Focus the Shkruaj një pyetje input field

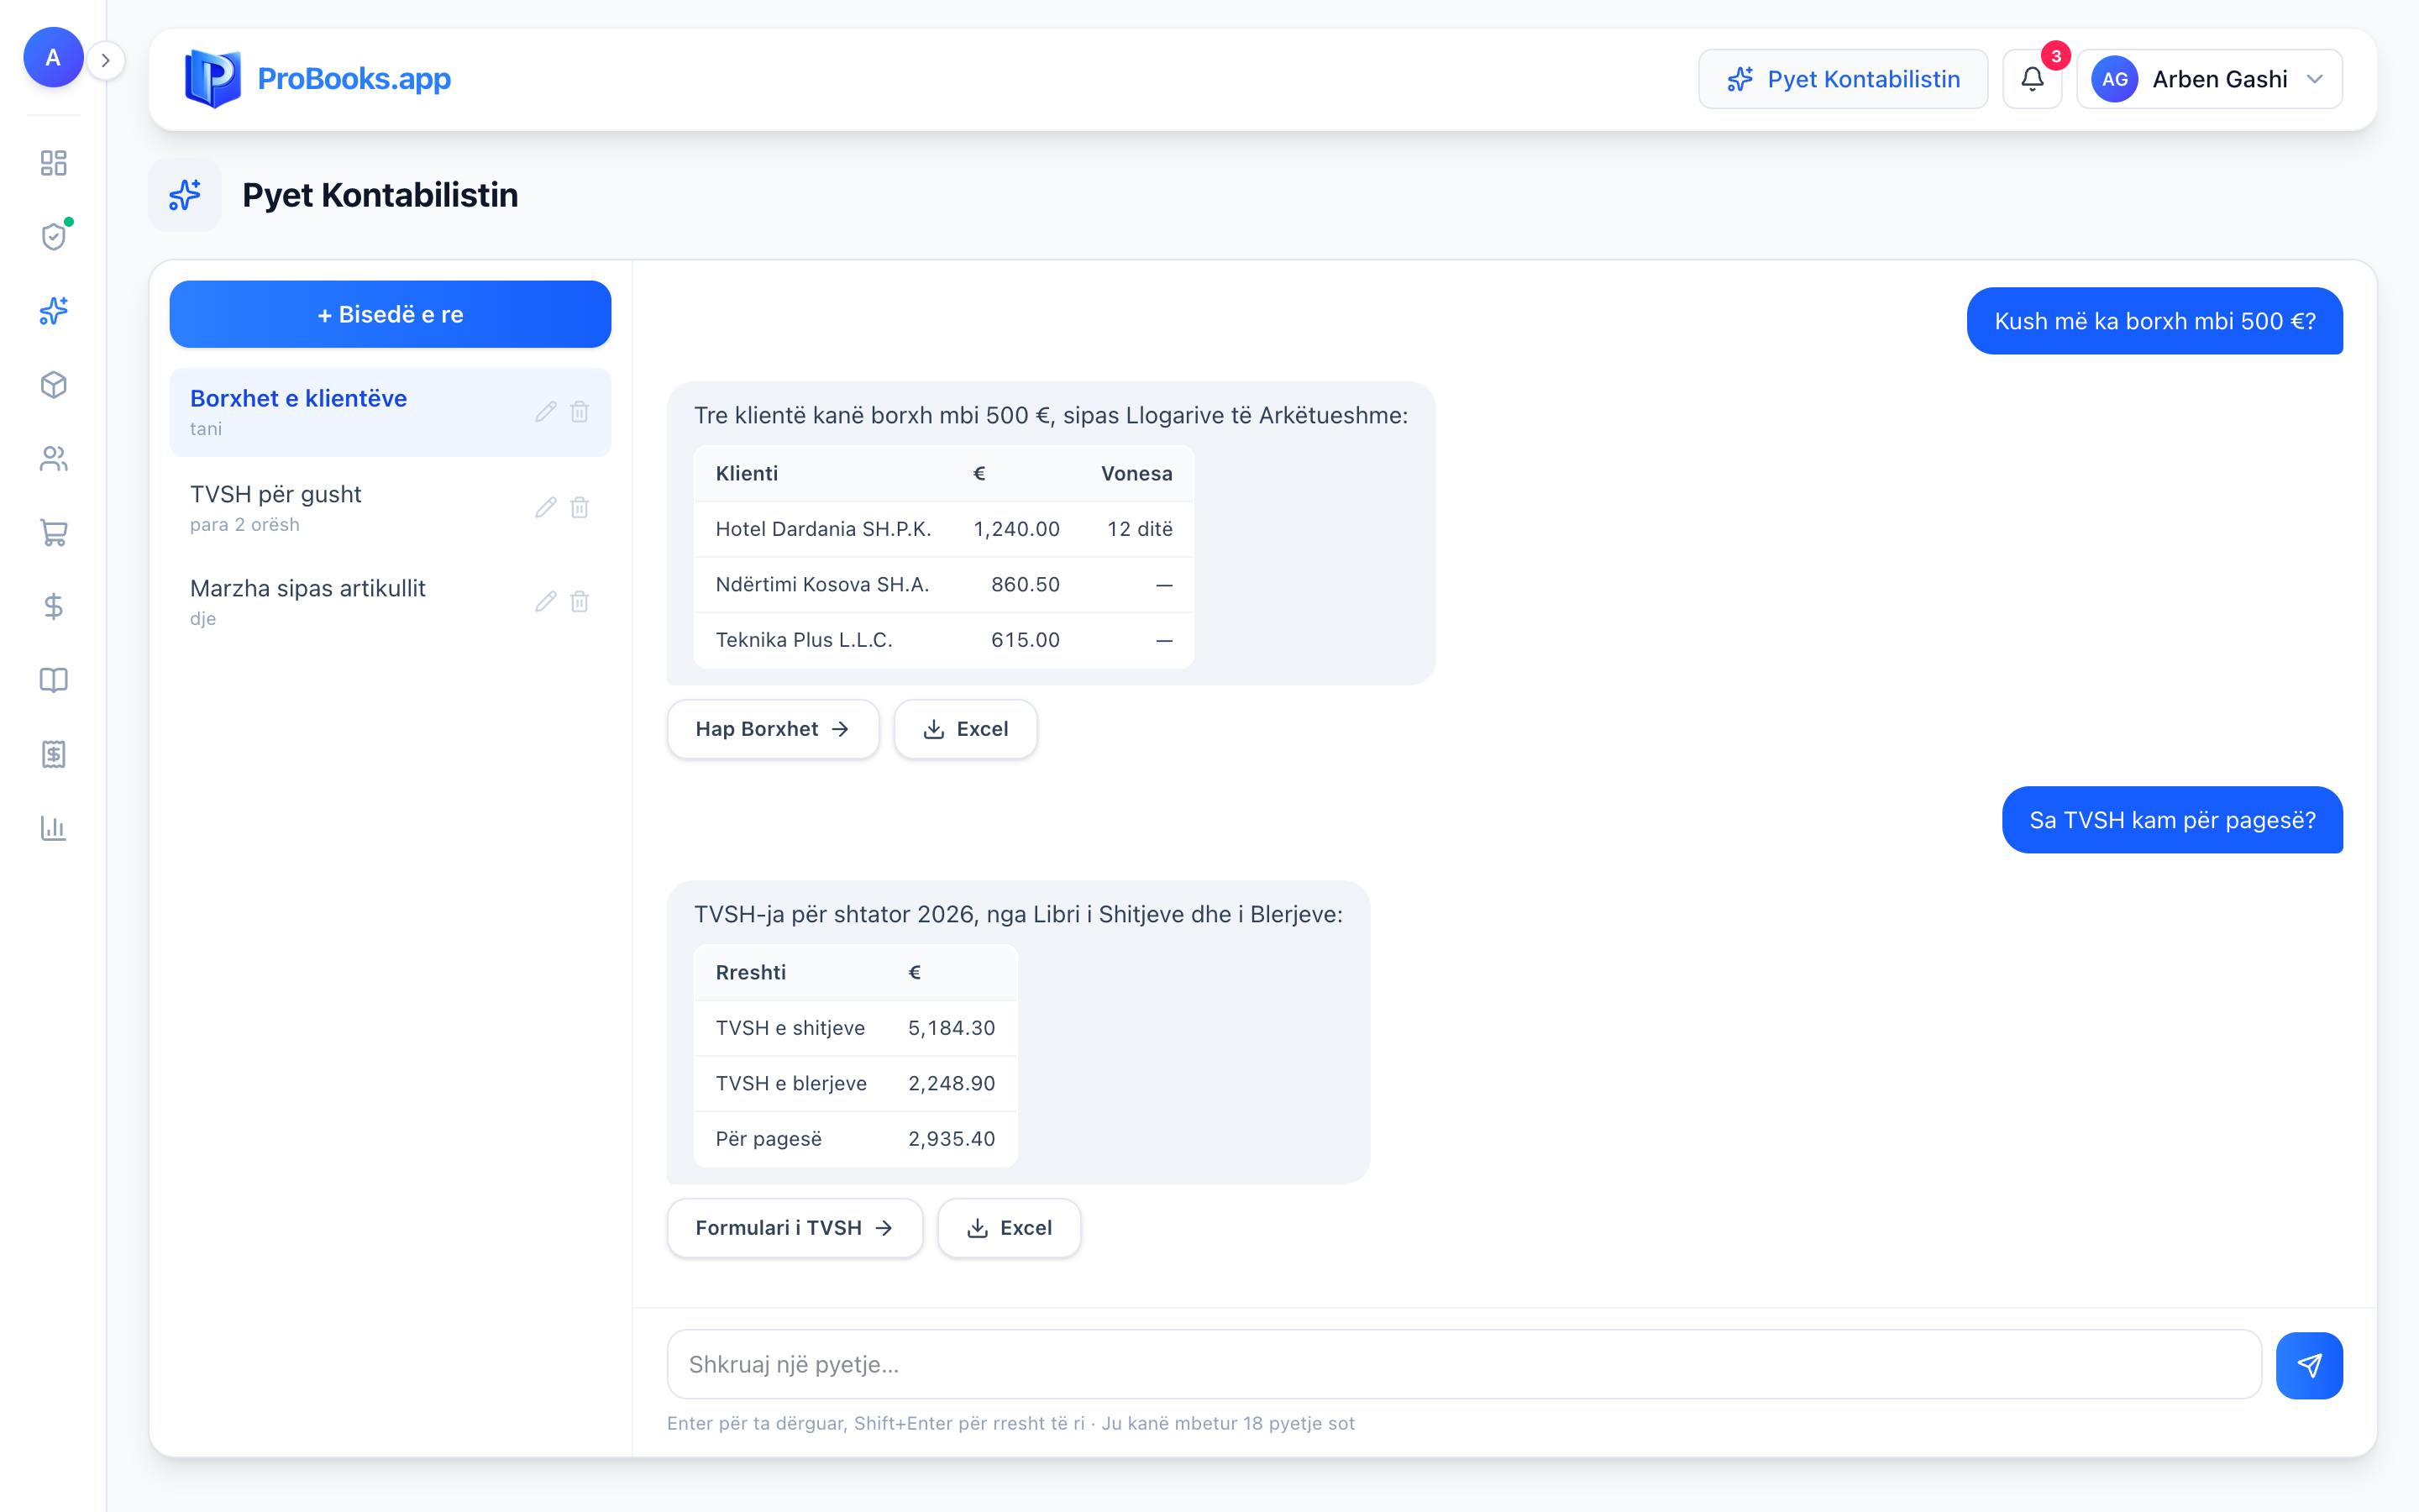[1463, 1364]
